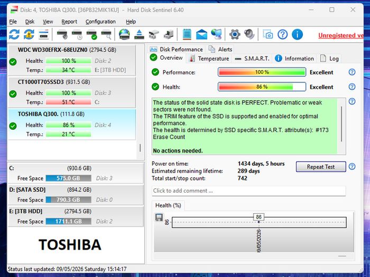Click the globe with monitor toolbar icon
The height and width of the screenshot is (277, 370).
coord(216,34)
